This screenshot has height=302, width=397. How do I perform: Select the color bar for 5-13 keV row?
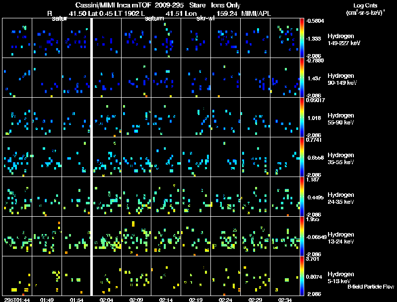[x=302, y=276]
